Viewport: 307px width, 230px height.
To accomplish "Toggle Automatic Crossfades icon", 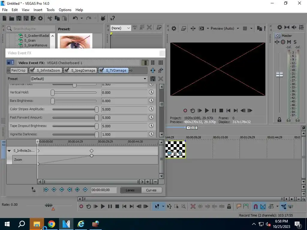I will pyautogui.click(x=263, y=207).
